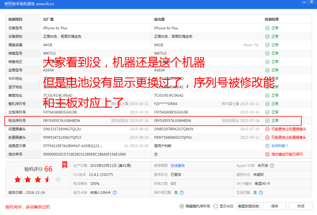Viewport: 317px width, 215px height.
Task: Open help icon beside 未插入SIM卡
Action: 115,192
